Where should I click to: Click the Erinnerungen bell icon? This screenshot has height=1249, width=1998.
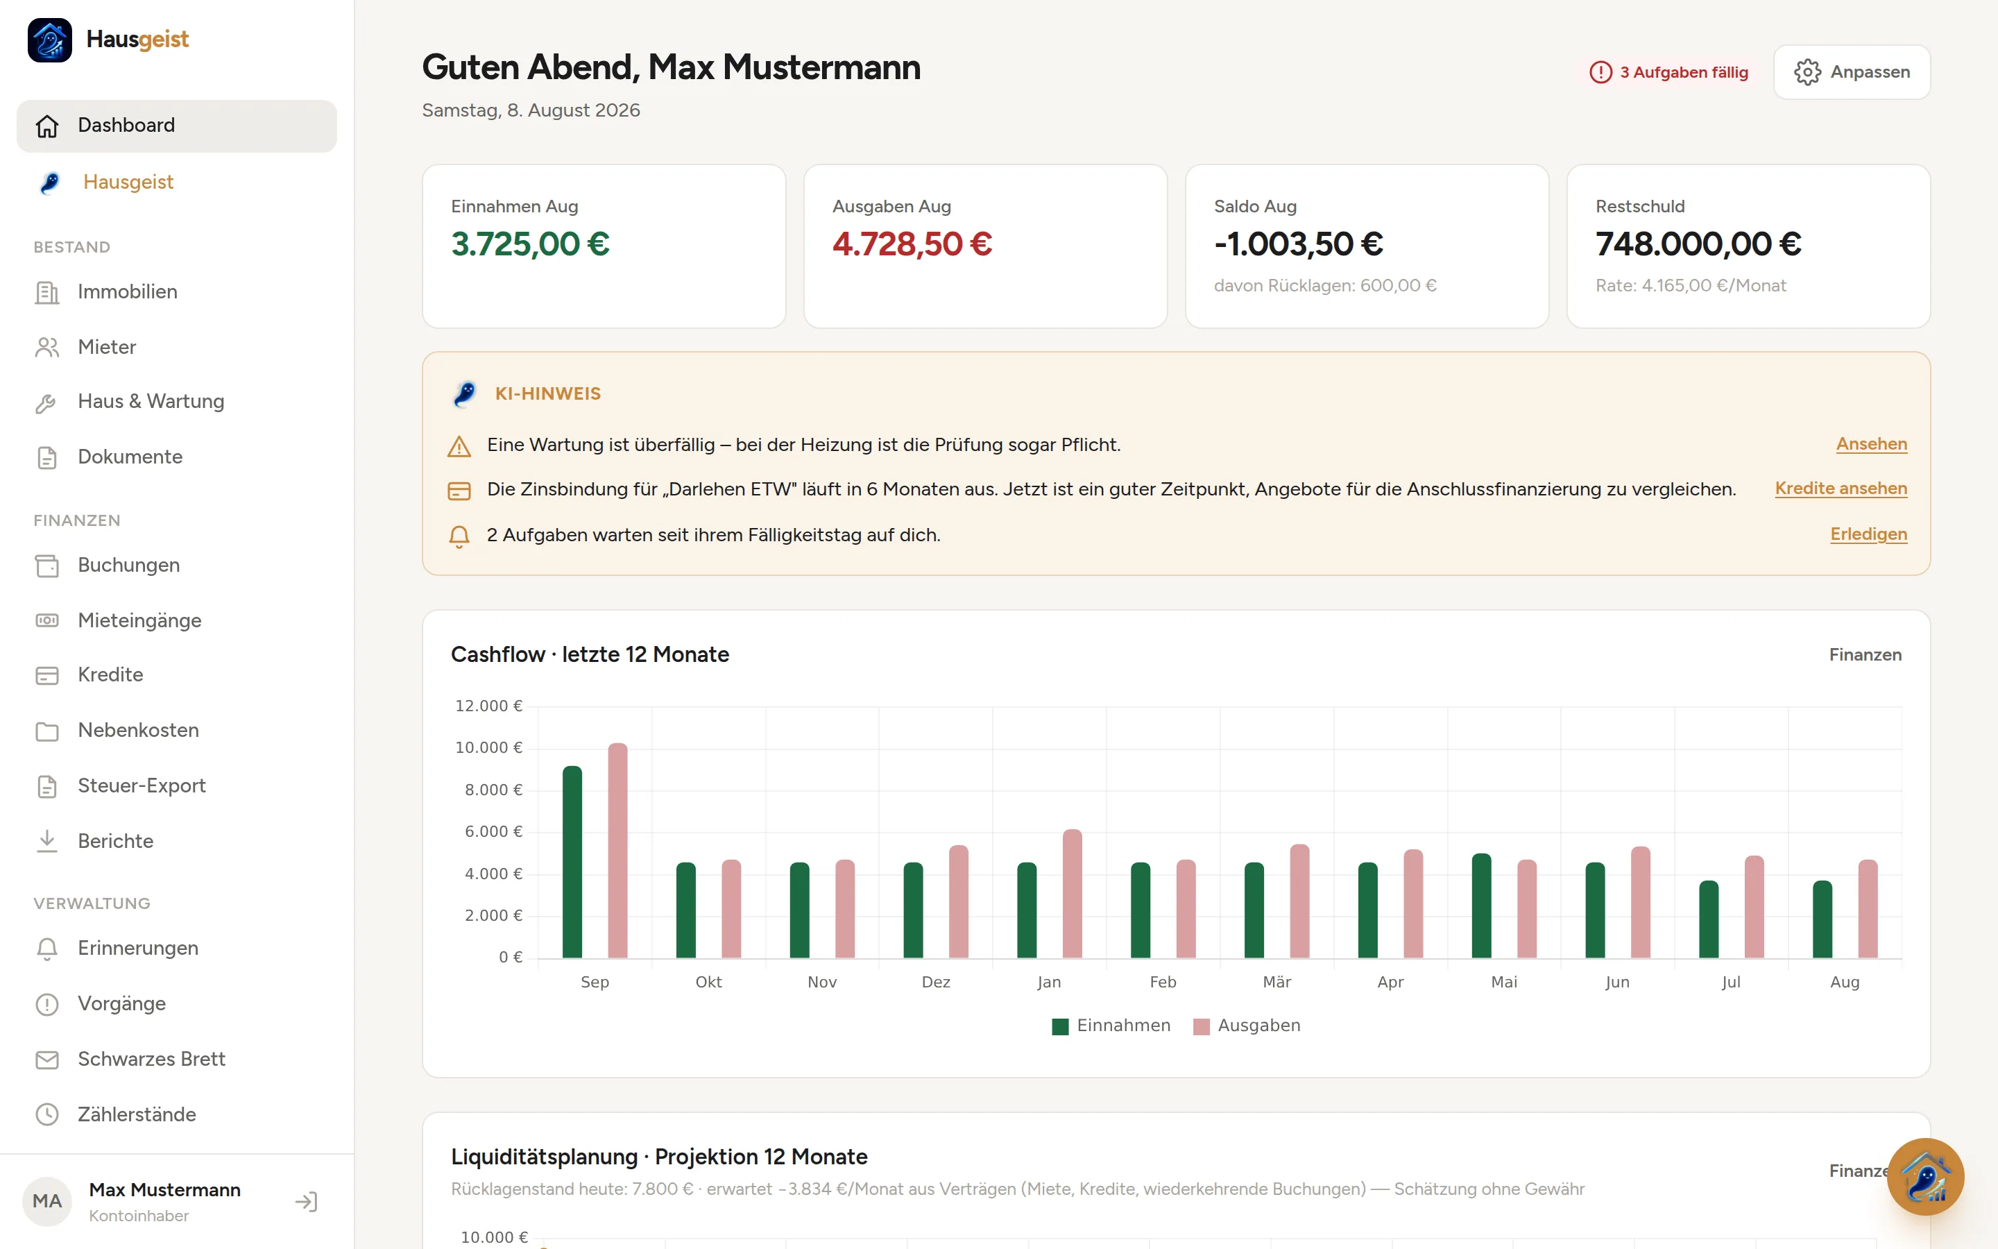point(47,949)
